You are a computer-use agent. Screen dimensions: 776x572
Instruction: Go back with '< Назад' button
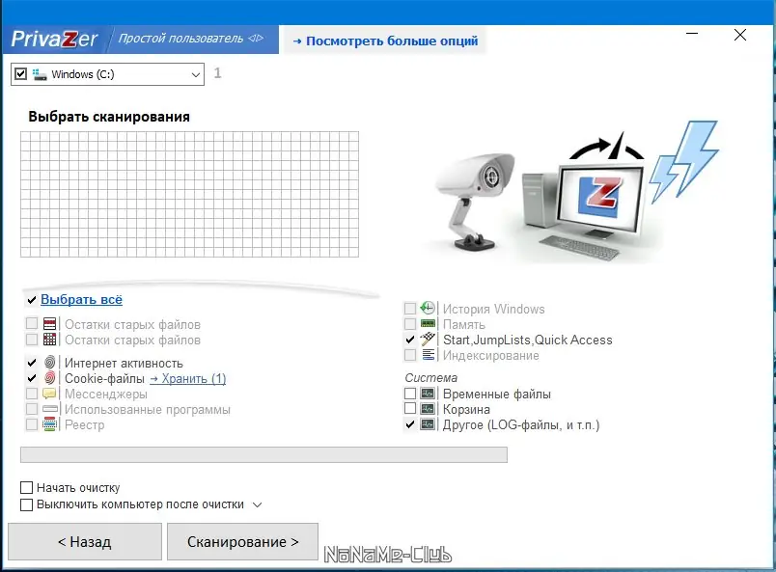[85, 542]
